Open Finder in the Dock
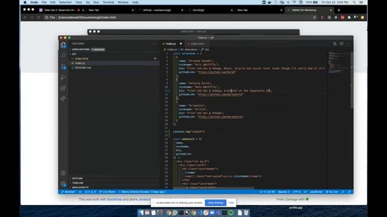The image size is (387, 217). pos(141,213)
